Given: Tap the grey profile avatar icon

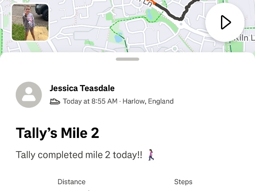Looking at the screenshot, I should [x=28, y=95].
